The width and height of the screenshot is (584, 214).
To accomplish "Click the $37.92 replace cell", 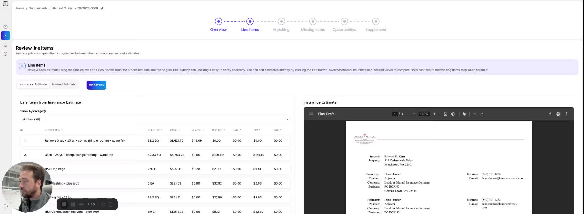I will click(x=217, y=183).
